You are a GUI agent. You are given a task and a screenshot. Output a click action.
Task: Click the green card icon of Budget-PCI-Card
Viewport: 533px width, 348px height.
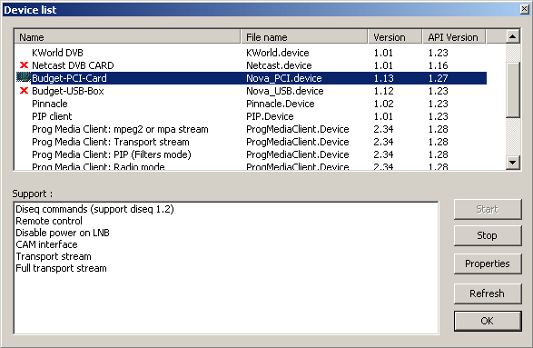point(24,77)
